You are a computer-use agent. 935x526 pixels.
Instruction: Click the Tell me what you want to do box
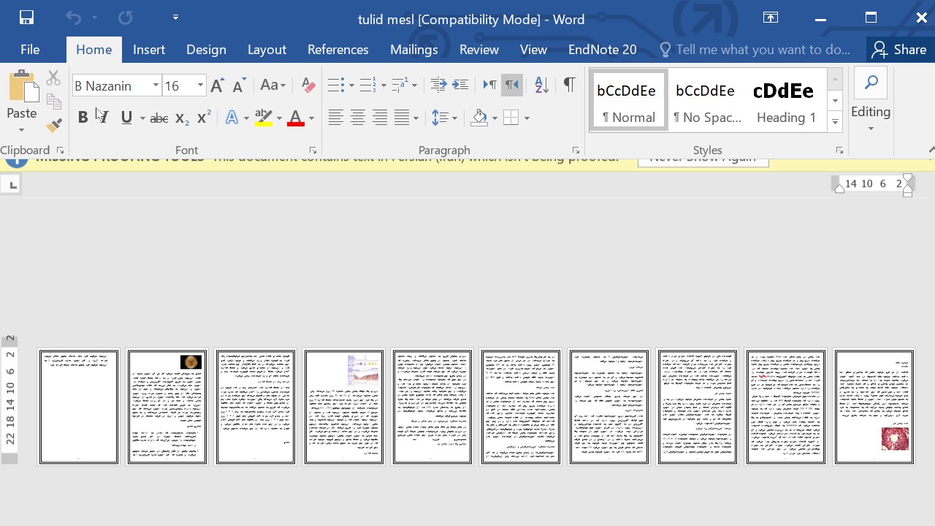coord(755,50)
